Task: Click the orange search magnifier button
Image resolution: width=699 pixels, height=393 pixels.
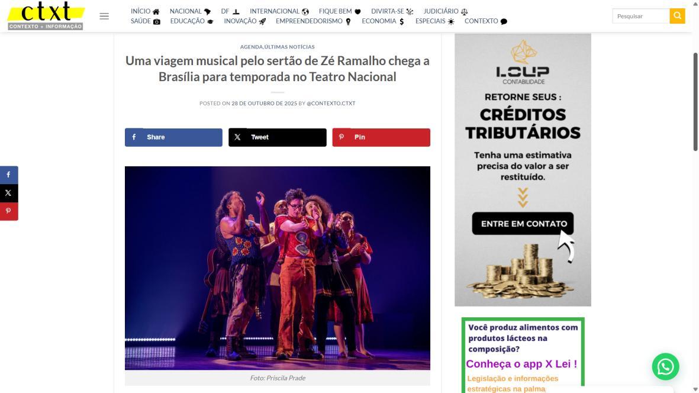Action: coord(677,16)
